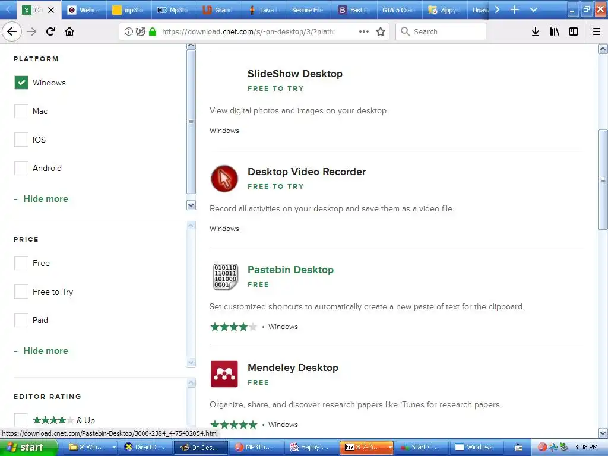Open the Library bookshelf icon

click(x=555, y=31)
